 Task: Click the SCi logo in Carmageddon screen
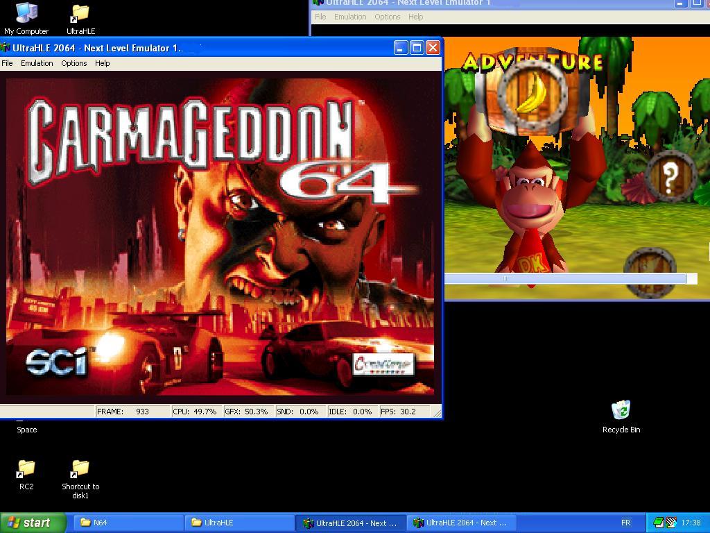coord(57,362)
